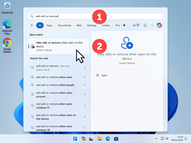The height and width of the screenshot is (143, 191).
Task: Show more filter tabs with the arrow
Action: 124,25
